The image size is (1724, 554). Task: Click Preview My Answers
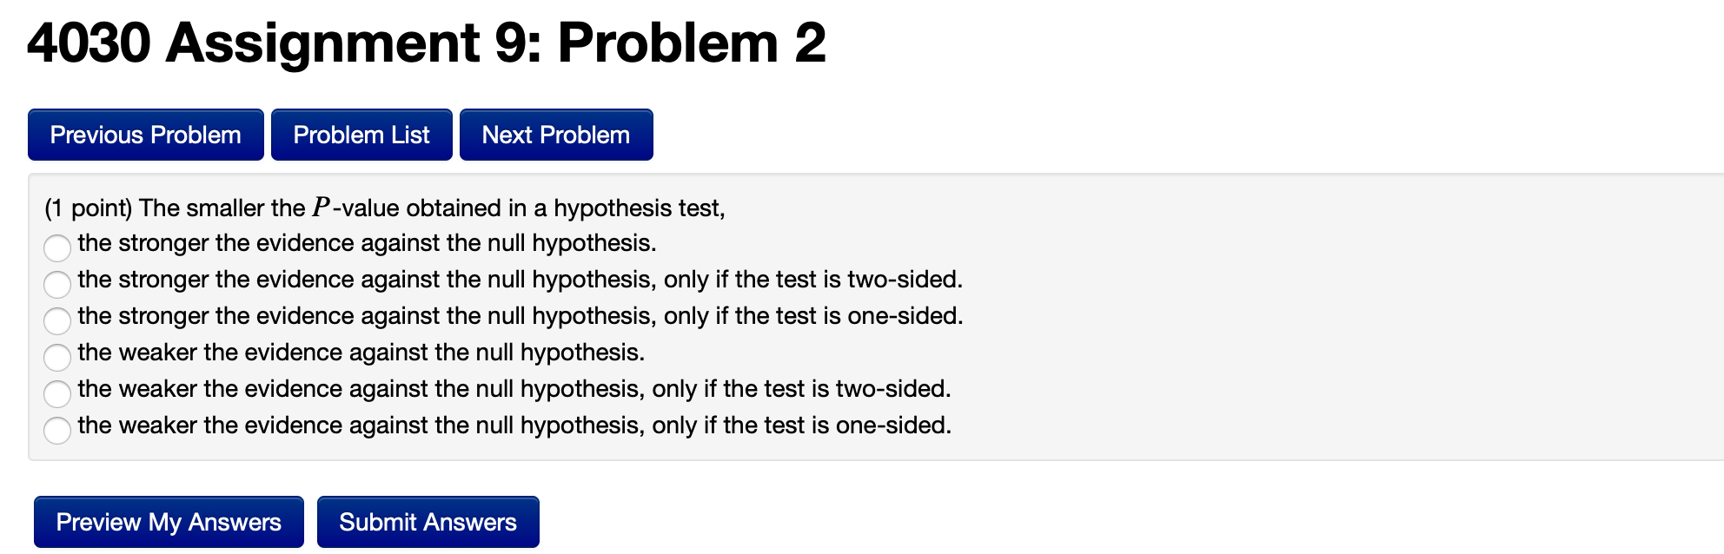[169, 522]
